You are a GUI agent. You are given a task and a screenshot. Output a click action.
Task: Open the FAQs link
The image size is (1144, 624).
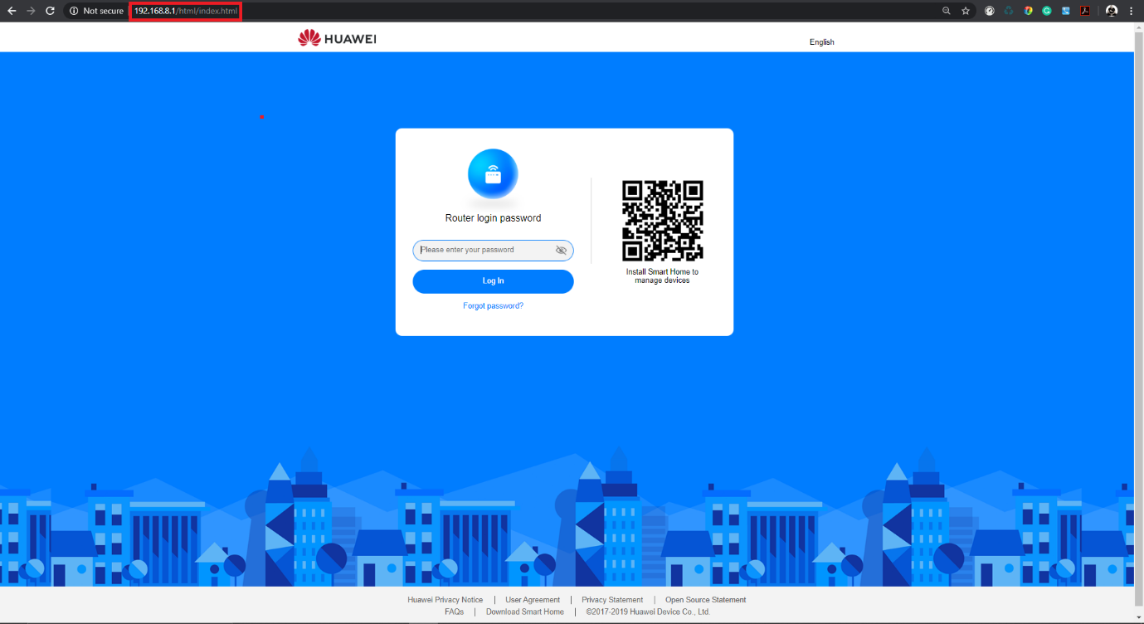454,612
